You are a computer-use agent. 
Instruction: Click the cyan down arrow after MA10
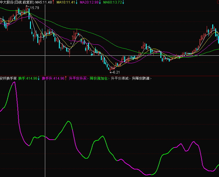tap(76, 2)
